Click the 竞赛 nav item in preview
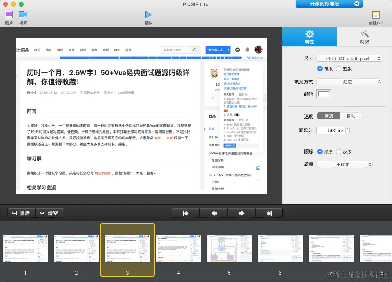The image size is (392, 282). 94,50
